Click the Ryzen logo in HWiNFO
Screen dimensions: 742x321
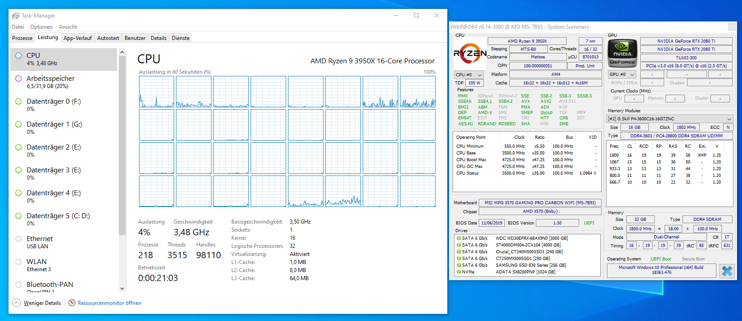pyautogui.click(x=470, y=54)
